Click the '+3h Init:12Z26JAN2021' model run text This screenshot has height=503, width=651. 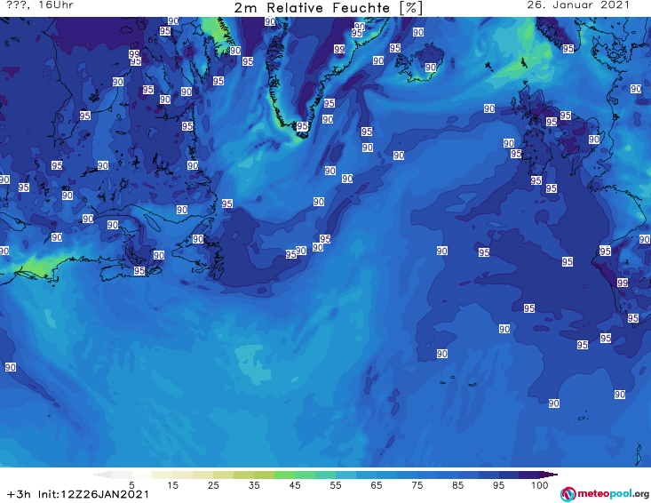click(78, 494)
